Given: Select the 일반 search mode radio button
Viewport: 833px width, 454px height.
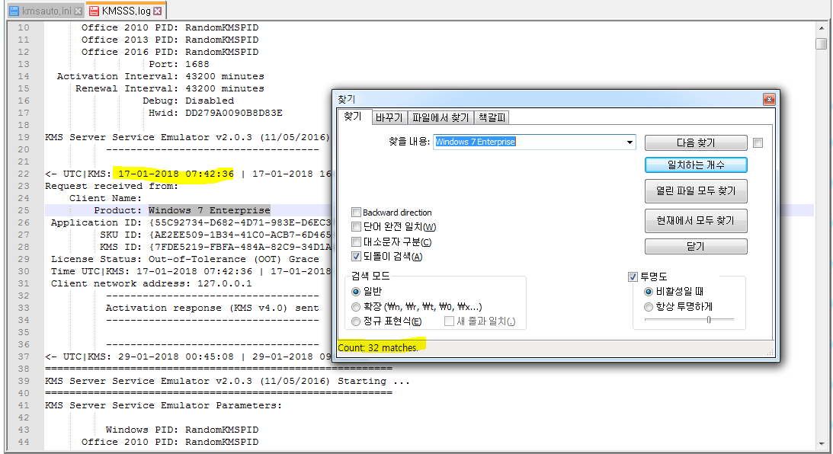Looking at the screenshot, I should click(356, 292).
